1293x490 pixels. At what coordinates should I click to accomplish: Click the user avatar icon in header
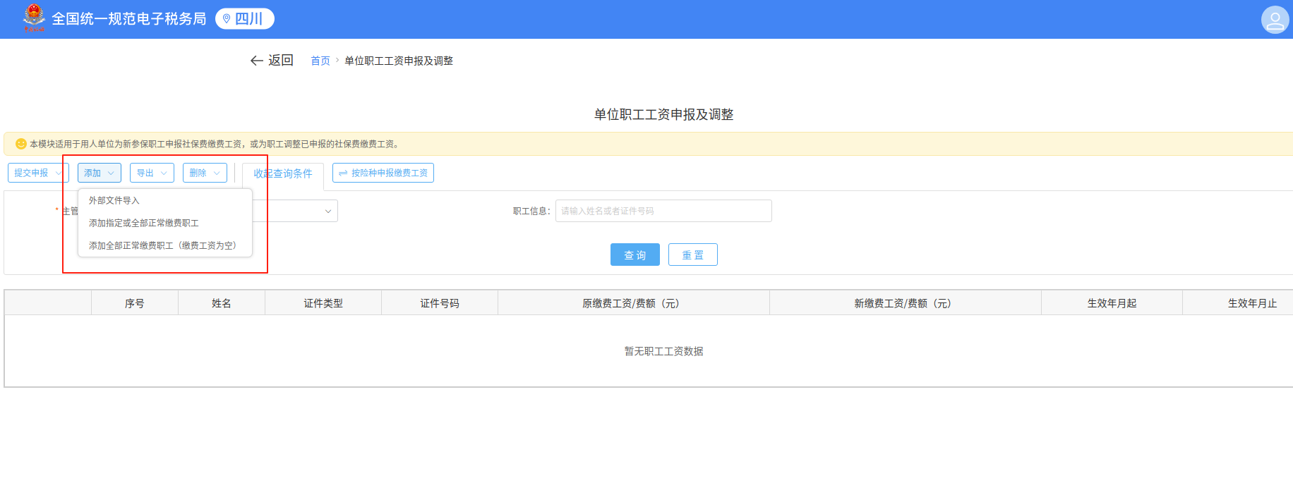pyautogui.click(x=1275, y=20)
